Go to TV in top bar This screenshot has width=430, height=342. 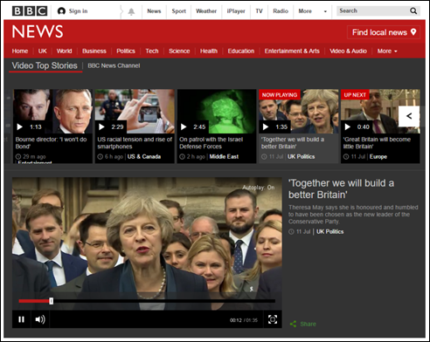(x=259, y=11)
